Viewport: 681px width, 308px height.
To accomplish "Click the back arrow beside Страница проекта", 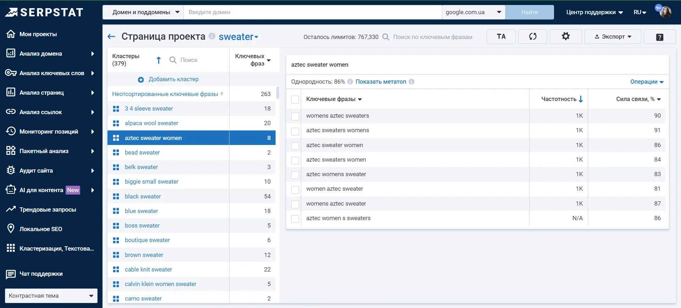I will [x=111, y=37].
